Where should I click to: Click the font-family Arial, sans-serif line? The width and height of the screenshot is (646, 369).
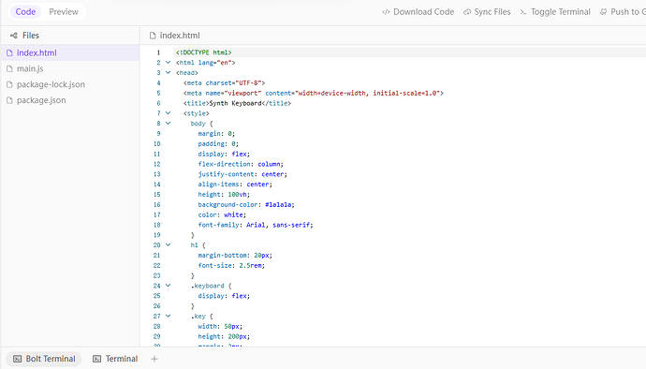pyautogui.click(x=256, y=225)
